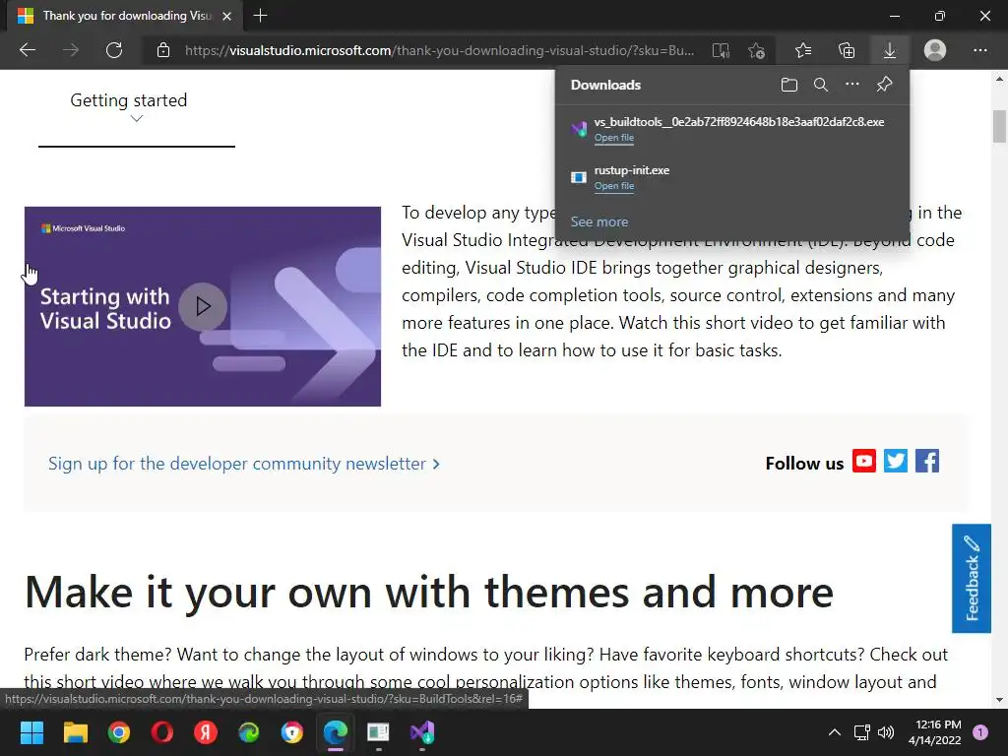Screen dimensions: 1008x756
Task: Click the Make it your own heading
Action: point(429,592)
